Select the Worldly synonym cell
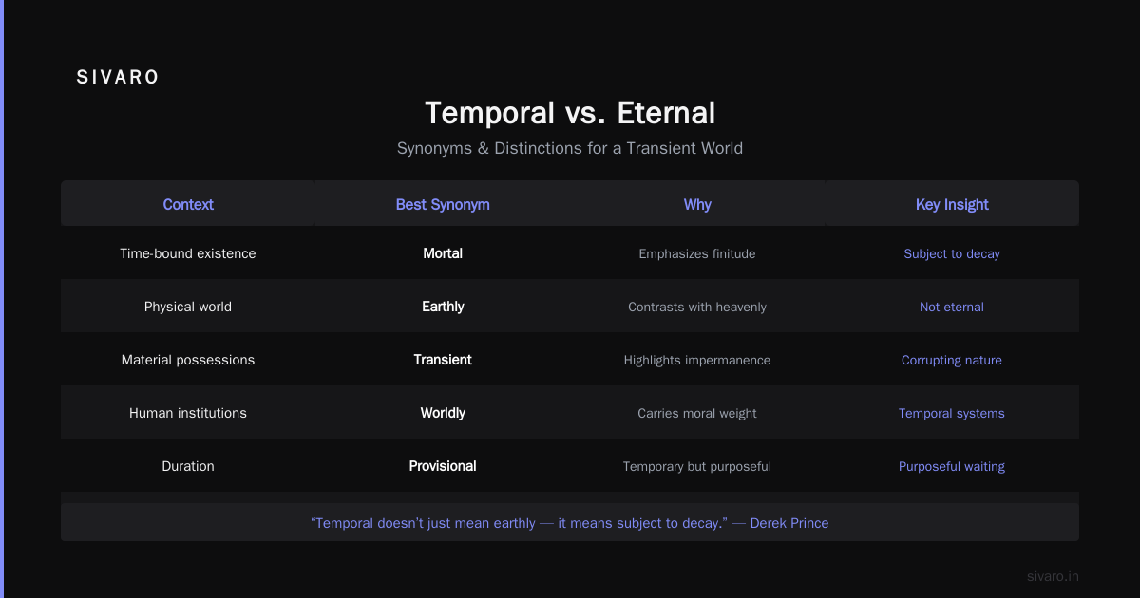1140x598 pixels. click(x=443, y=413)
